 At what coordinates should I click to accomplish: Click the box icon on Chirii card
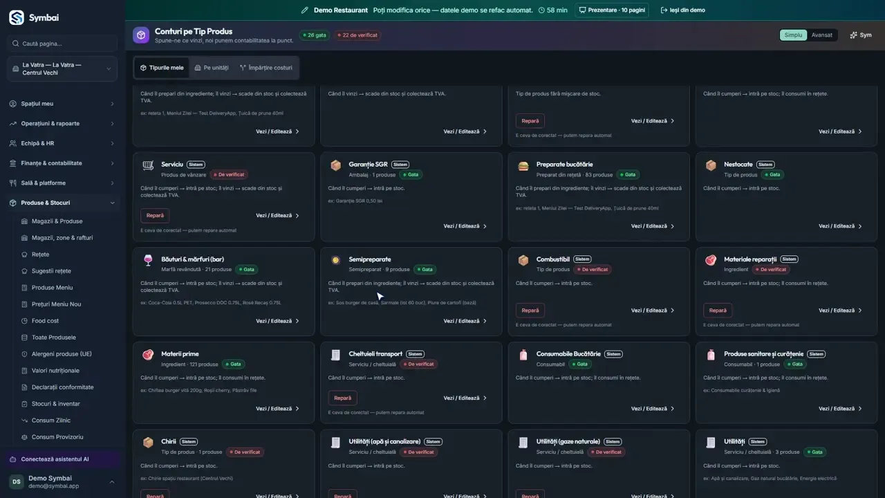(148, 442)
